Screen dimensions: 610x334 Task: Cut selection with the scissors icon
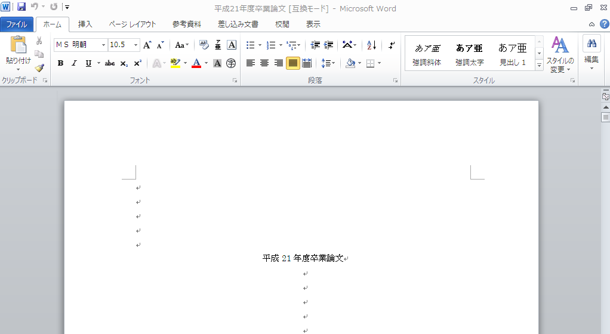point(39,41)
